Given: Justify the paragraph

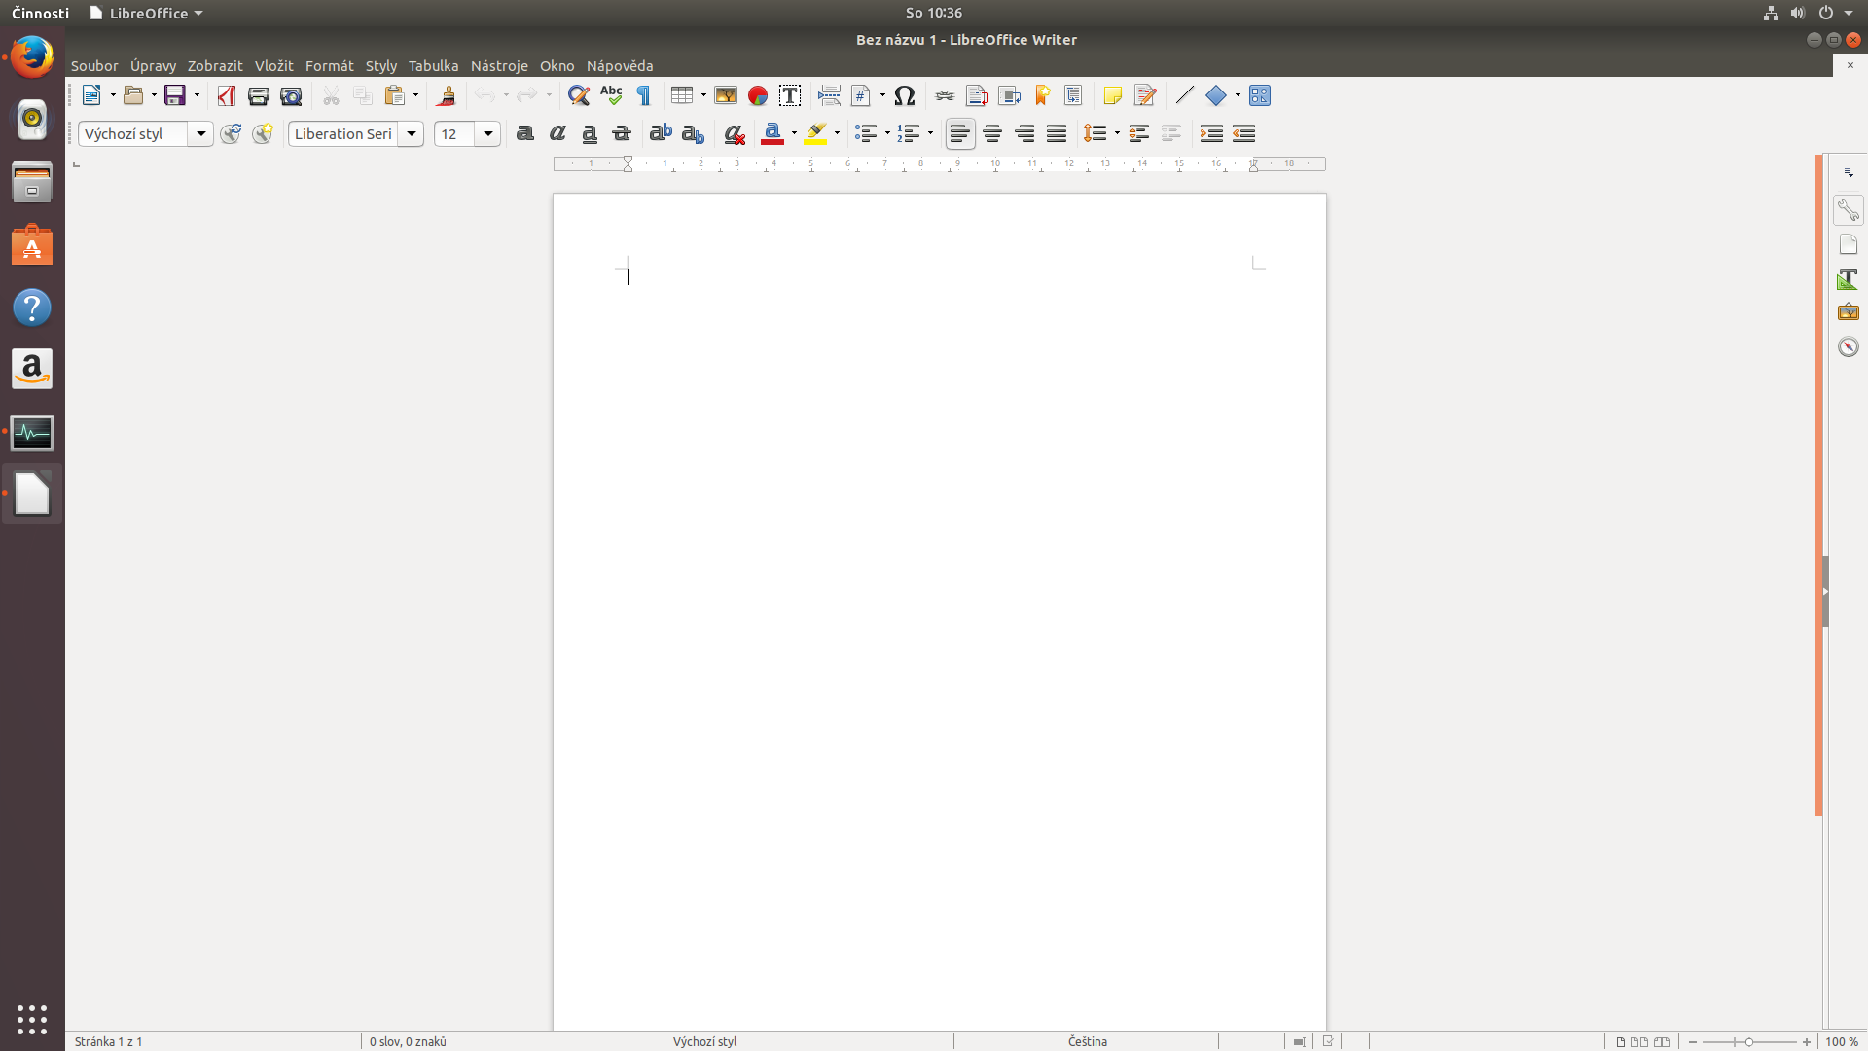Looking at the screenshot, I should point(1057,133).
